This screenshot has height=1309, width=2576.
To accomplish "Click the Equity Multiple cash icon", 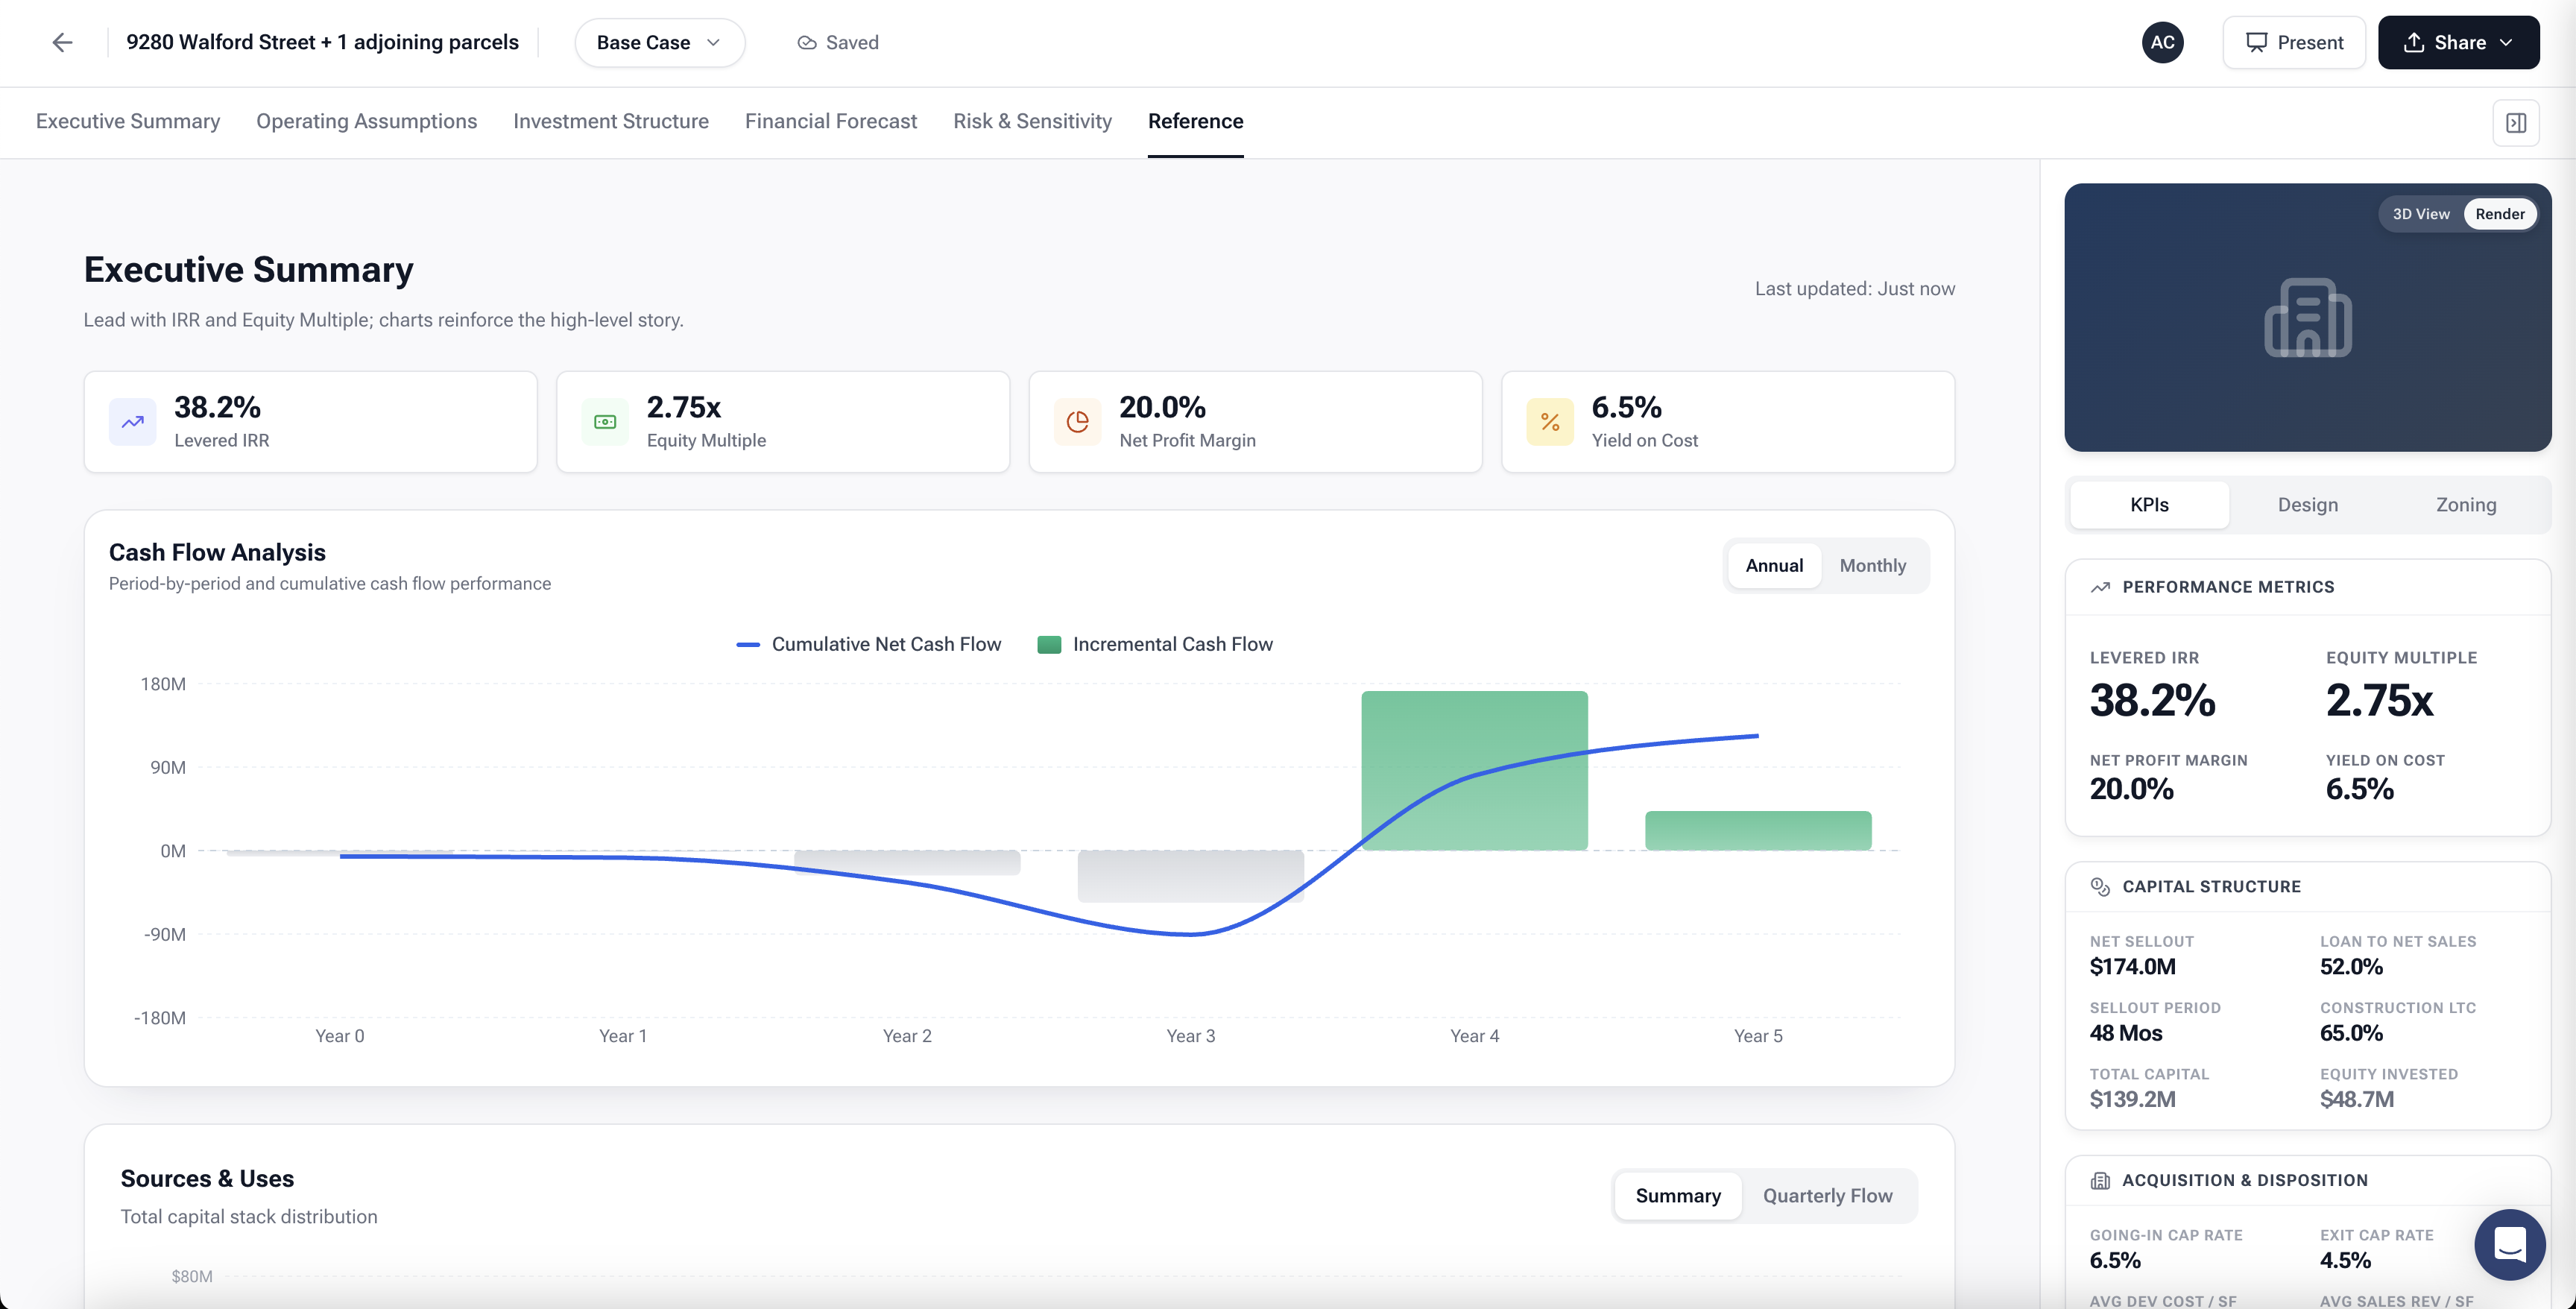I will [x=605, y=422].
